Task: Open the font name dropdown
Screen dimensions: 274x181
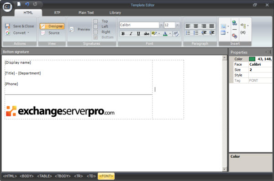Action: click(161, 25)
